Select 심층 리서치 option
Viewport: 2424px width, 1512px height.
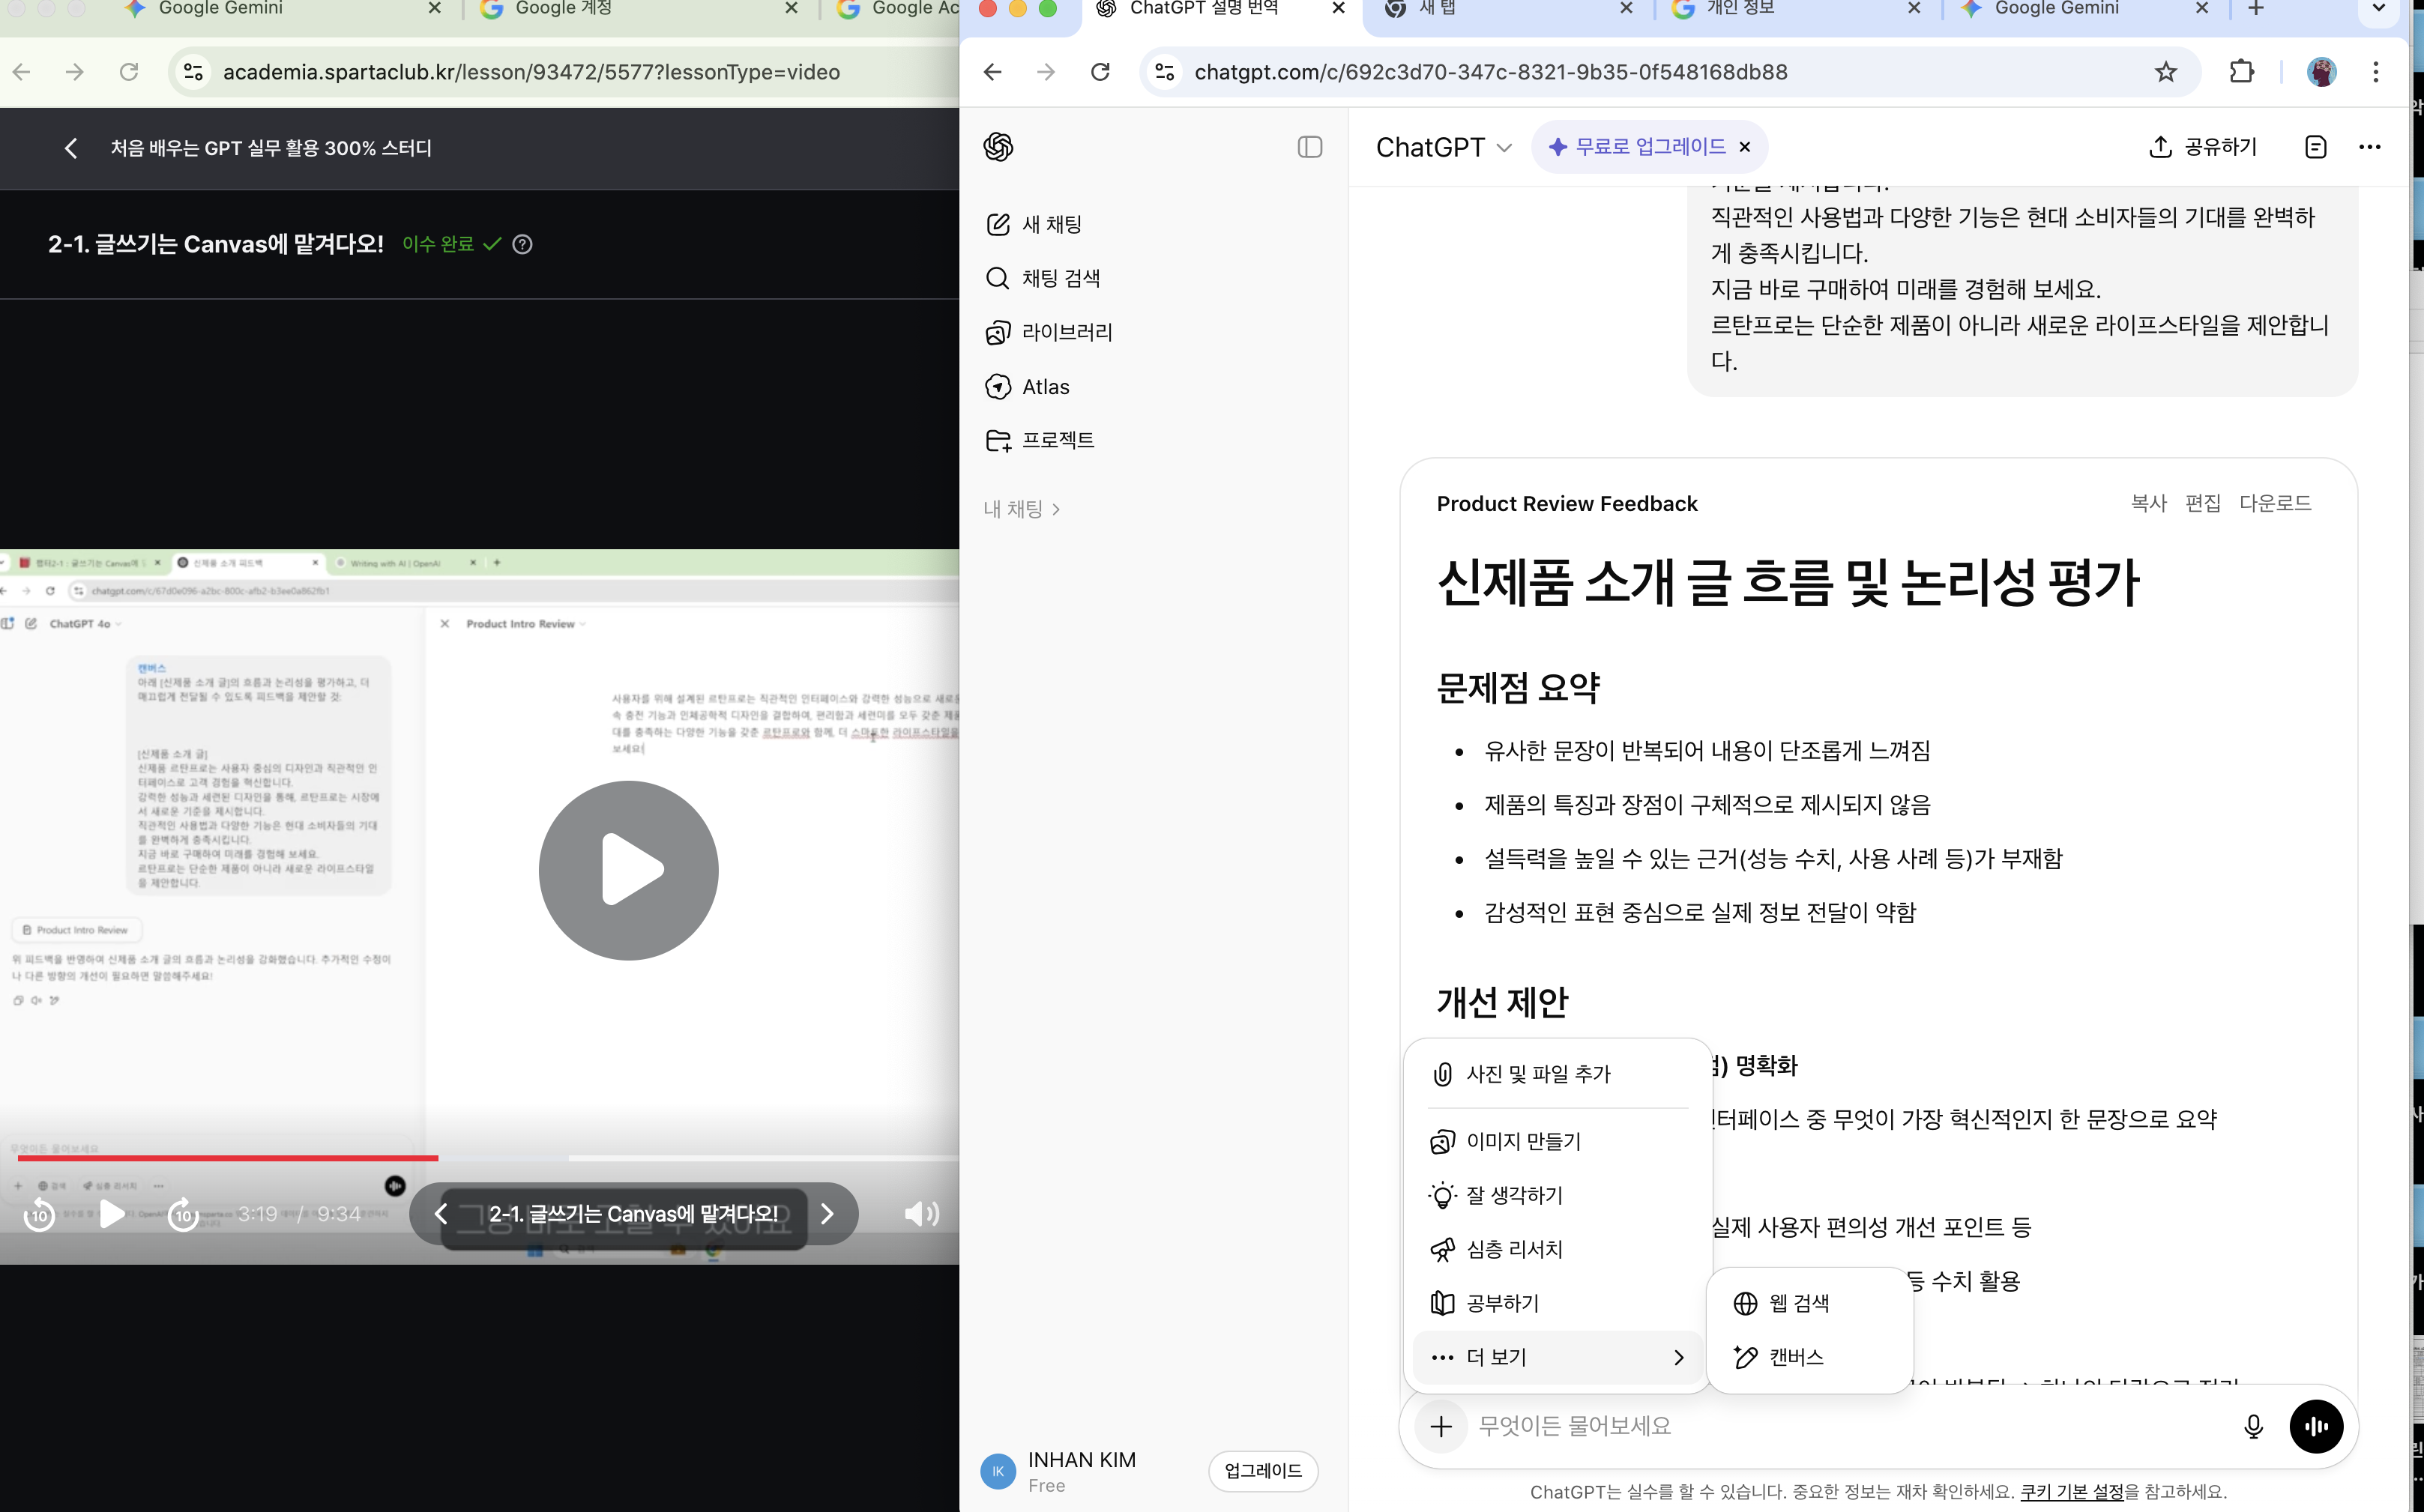point(1557,1249)
